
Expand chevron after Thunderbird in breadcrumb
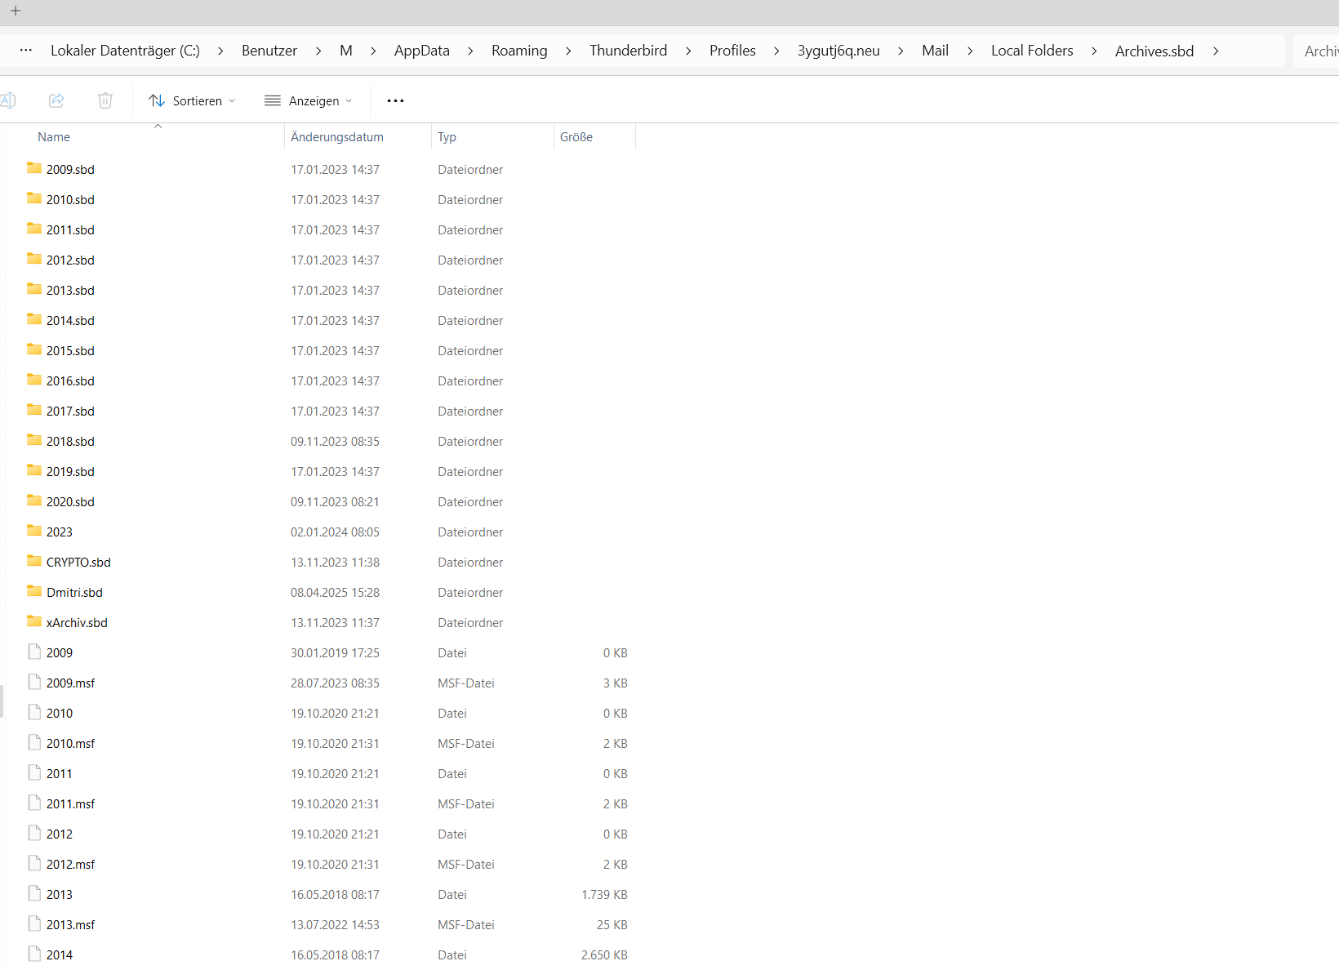pyautogui.click(x=688, y=51)
